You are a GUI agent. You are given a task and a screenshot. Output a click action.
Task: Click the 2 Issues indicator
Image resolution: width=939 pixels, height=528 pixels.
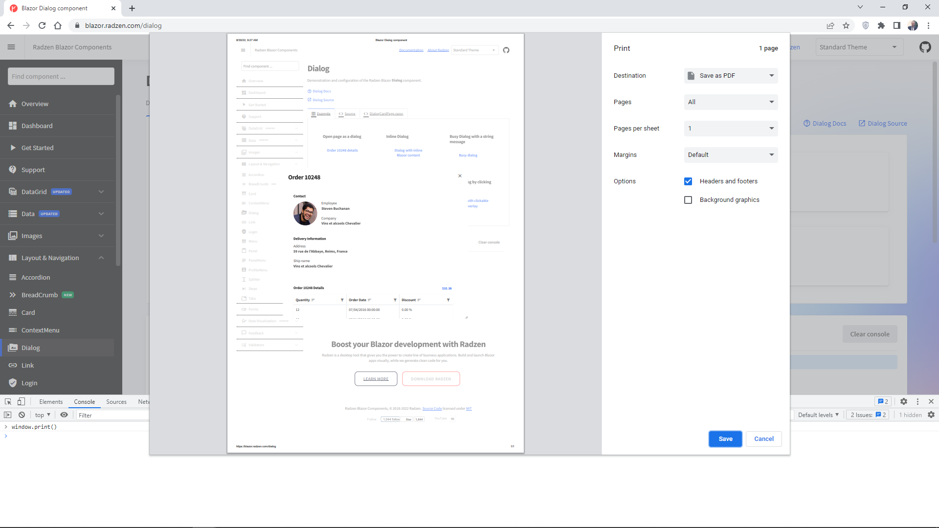coord(869,415)
